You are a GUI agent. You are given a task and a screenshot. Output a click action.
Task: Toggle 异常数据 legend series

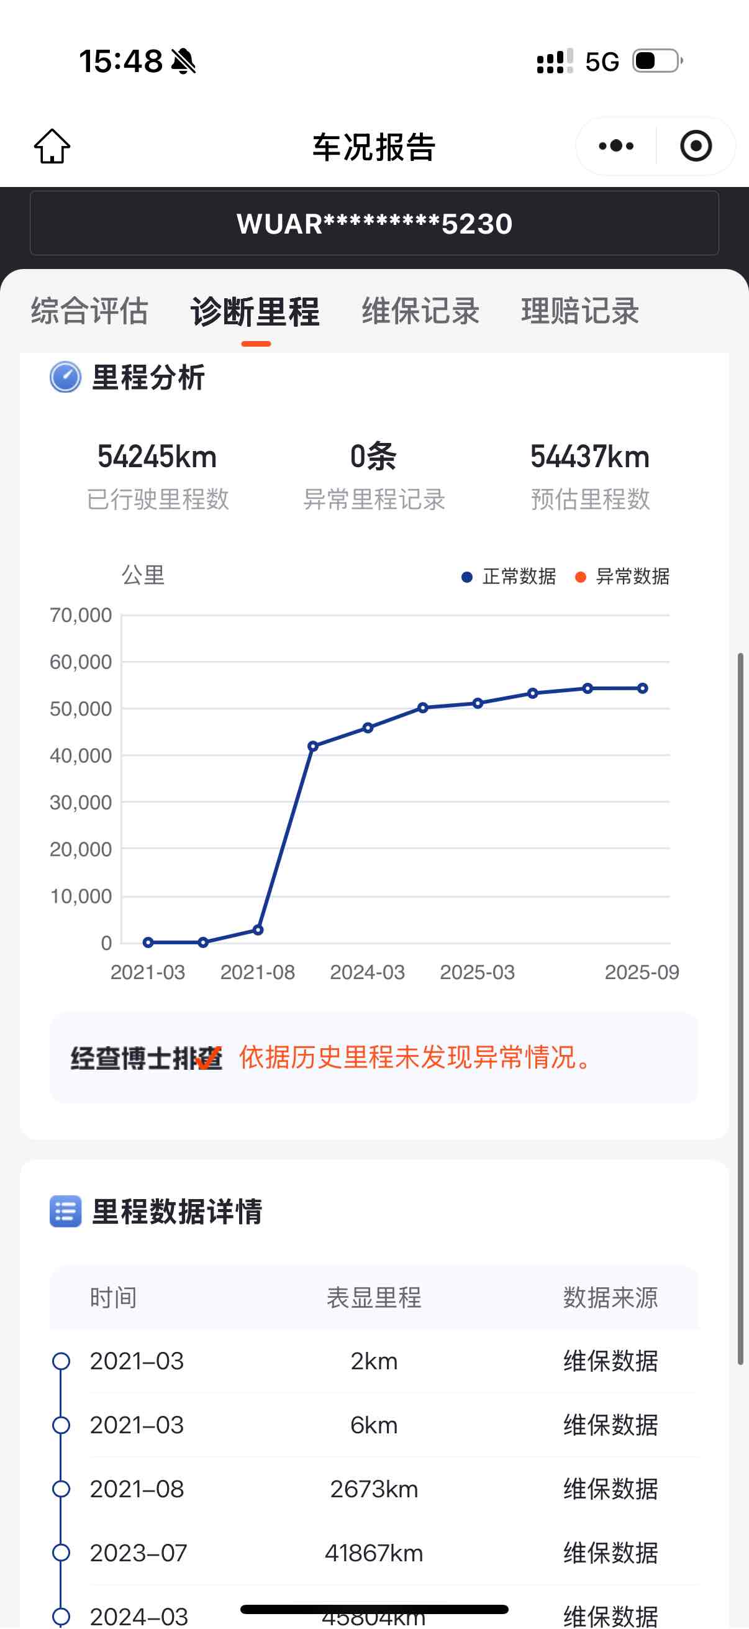click(x=622, y=577)
